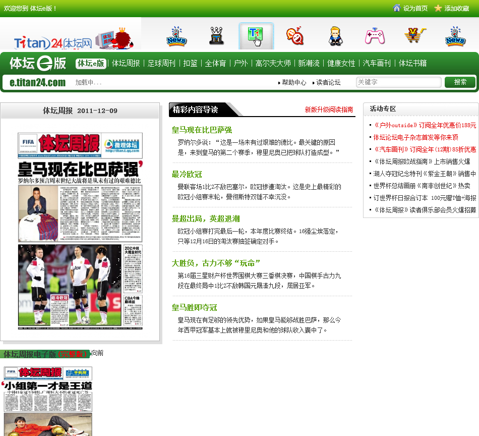
Task: Click the home icon for 设为首页
Action: pos(396,8)
